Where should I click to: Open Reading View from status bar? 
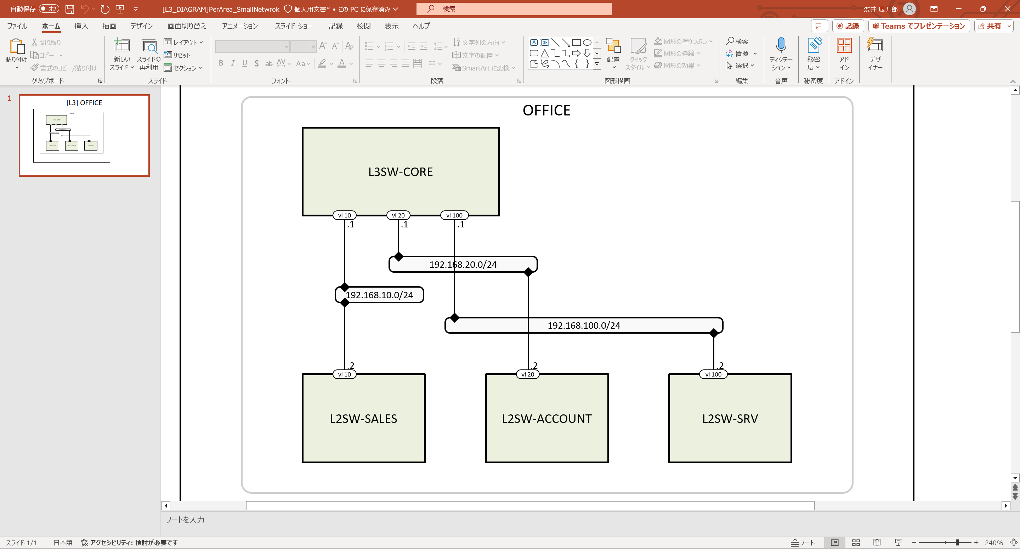tap(877, 543)
